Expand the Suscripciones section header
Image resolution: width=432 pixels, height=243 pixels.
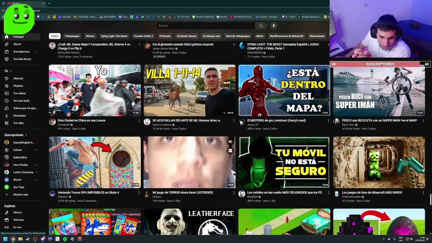pos(16,135)
